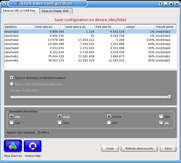Check the /lib directory checkbox

(161, 123)
